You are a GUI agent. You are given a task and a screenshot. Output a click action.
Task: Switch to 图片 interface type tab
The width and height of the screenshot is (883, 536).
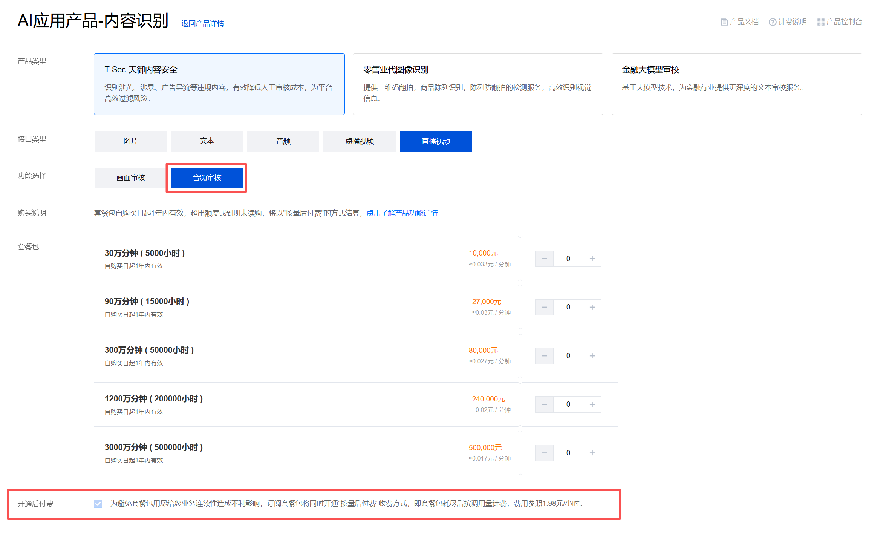130,141
